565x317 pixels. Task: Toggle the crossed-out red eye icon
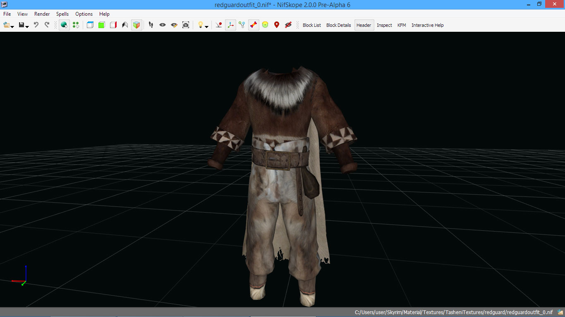pyautogui.click(x=288, y=25)
